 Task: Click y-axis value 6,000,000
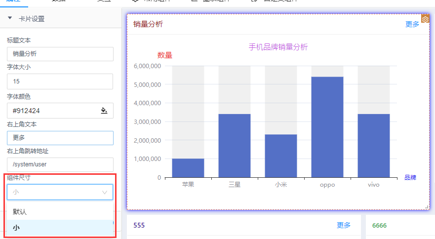click(147, 66)
